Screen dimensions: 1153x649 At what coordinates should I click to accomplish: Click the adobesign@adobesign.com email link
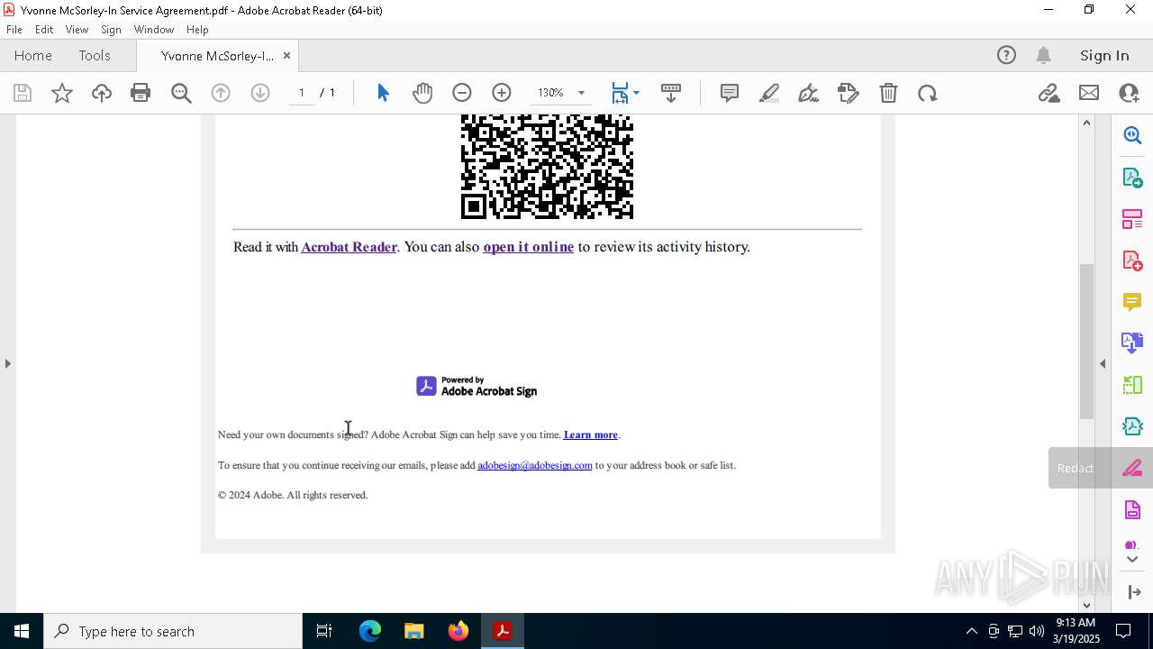[x=534, y=465]
